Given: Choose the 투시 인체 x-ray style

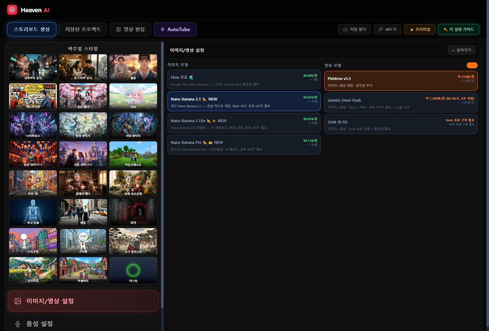Looking at the screenshot, I should [33, 213].
